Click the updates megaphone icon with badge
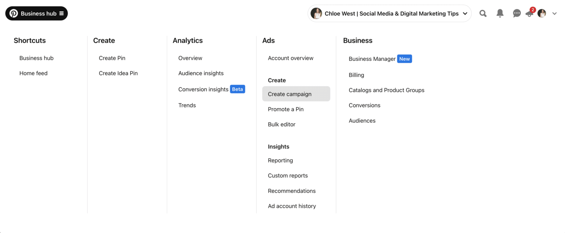Screen dimensions: 565x233 coord(529,14)
